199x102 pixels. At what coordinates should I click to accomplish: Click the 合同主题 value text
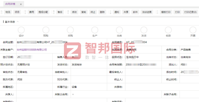tap(42, 42)
